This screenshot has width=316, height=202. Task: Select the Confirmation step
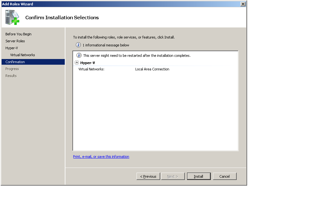pos(33,62)
